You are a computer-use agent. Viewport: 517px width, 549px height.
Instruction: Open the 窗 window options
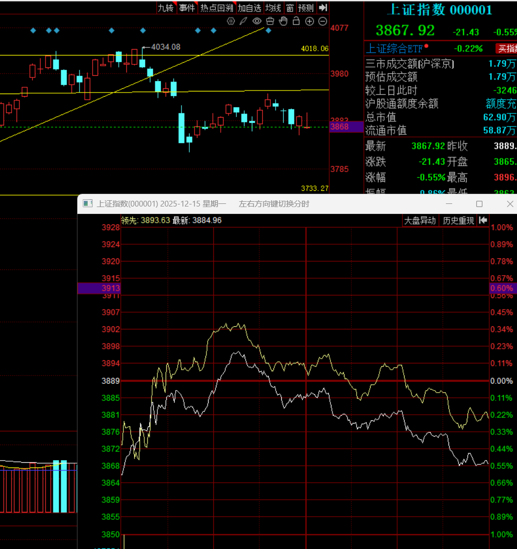[x=290, y=8]
